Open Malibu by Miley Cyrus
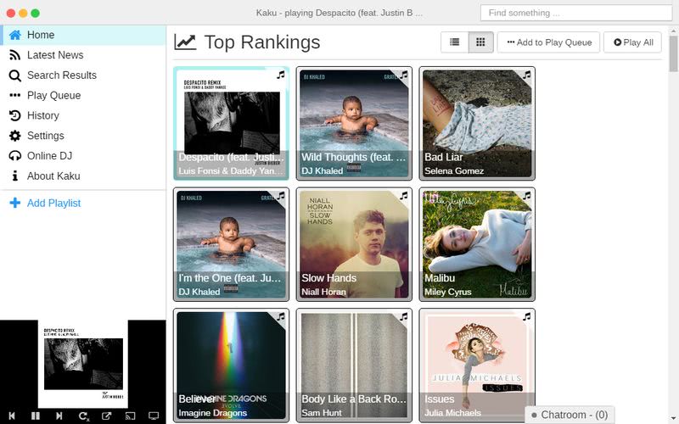Viewport: 679px width, 424px height. (x=477, y=244)
